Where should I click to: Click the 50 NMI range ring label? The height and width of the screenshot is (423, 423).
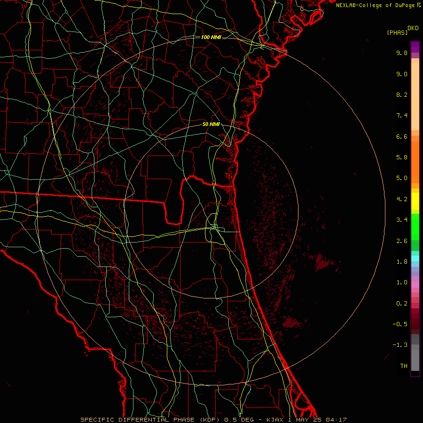coord(211,124)
